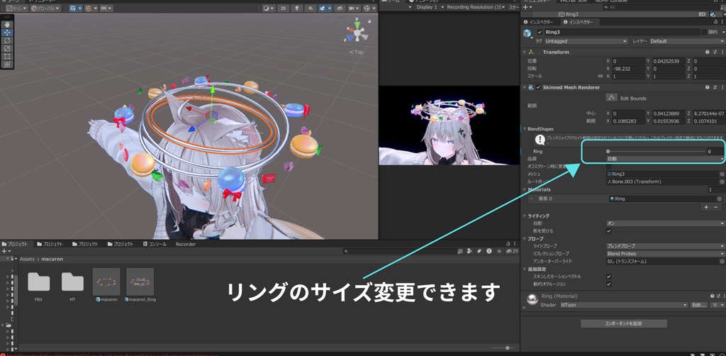Select the combined Transform tool

tap(7, 65)
